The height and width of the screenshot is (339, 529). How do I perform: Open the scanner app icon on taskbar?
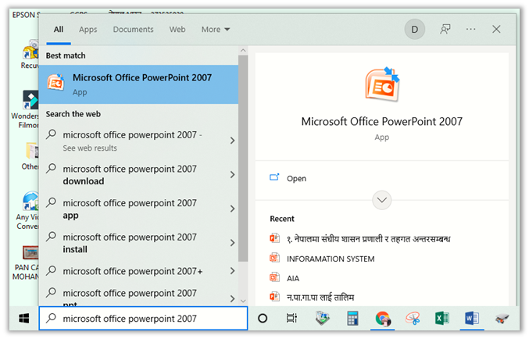click(x=502, y=318)
